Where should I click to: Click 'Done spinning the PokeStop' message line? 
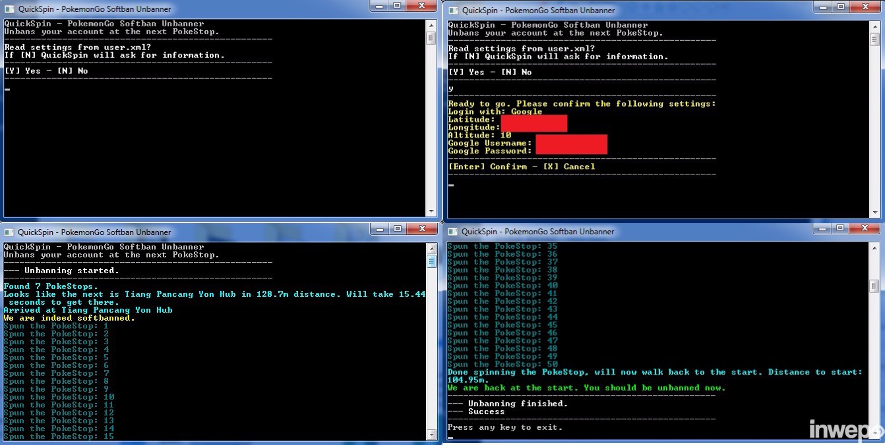(x=655, y=377)
